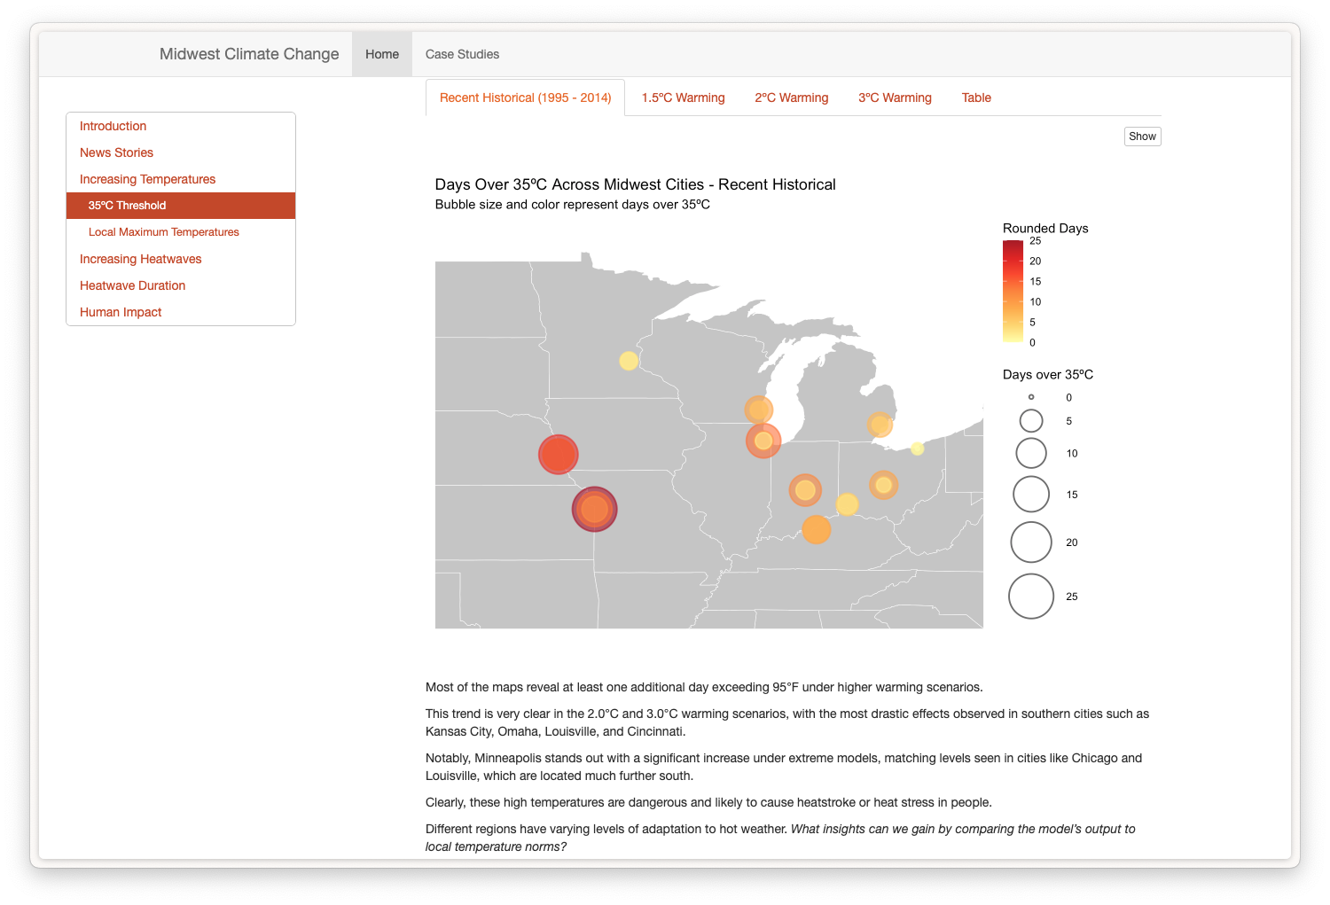Open the Human Impact sidebar link

click(x=181, y=312)
